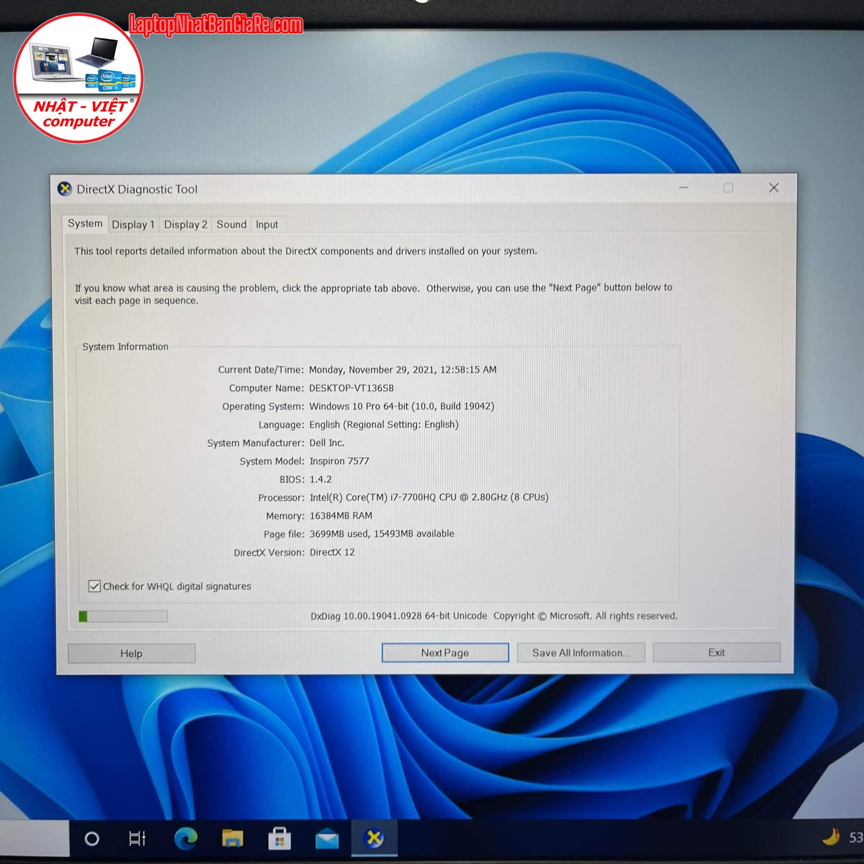The width and height of the screenshot is (864, 864).
Task: Select the System tab
Action: (x=85, y=224)
